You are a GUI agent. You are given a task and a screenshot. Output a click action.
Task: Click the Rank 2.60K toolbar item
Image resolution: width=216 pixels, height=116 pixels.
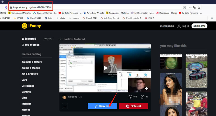coord(90,18)
